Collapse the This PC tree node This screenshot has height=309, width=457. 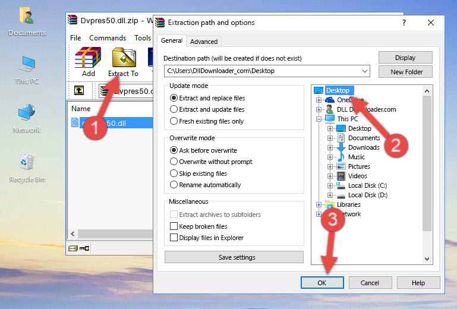click(x=319, y=119)
